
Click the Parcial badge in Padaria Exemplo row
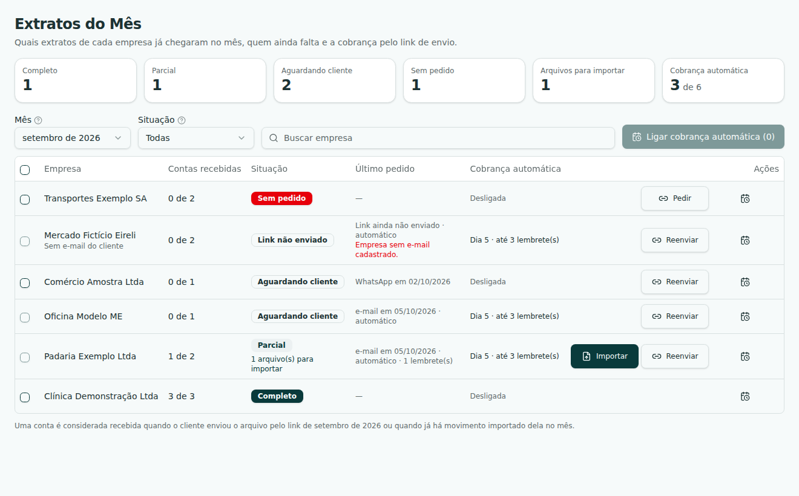[272, 345]
